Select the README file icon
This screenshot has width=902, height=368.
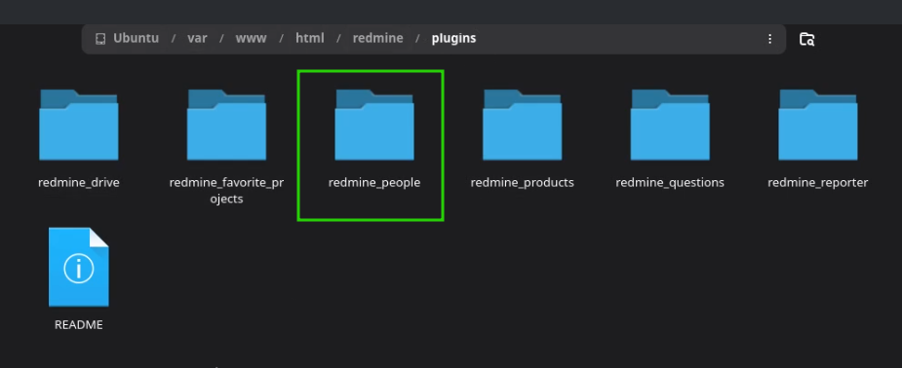click(x=79, y=267)
